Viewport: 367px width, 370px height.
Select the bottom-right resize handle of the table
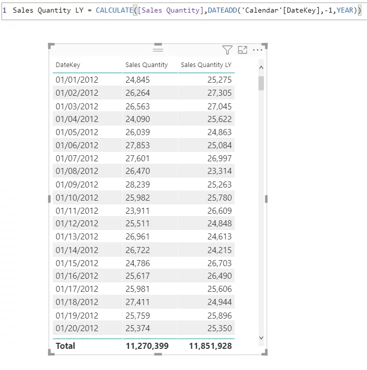click(x=265, y=352)
